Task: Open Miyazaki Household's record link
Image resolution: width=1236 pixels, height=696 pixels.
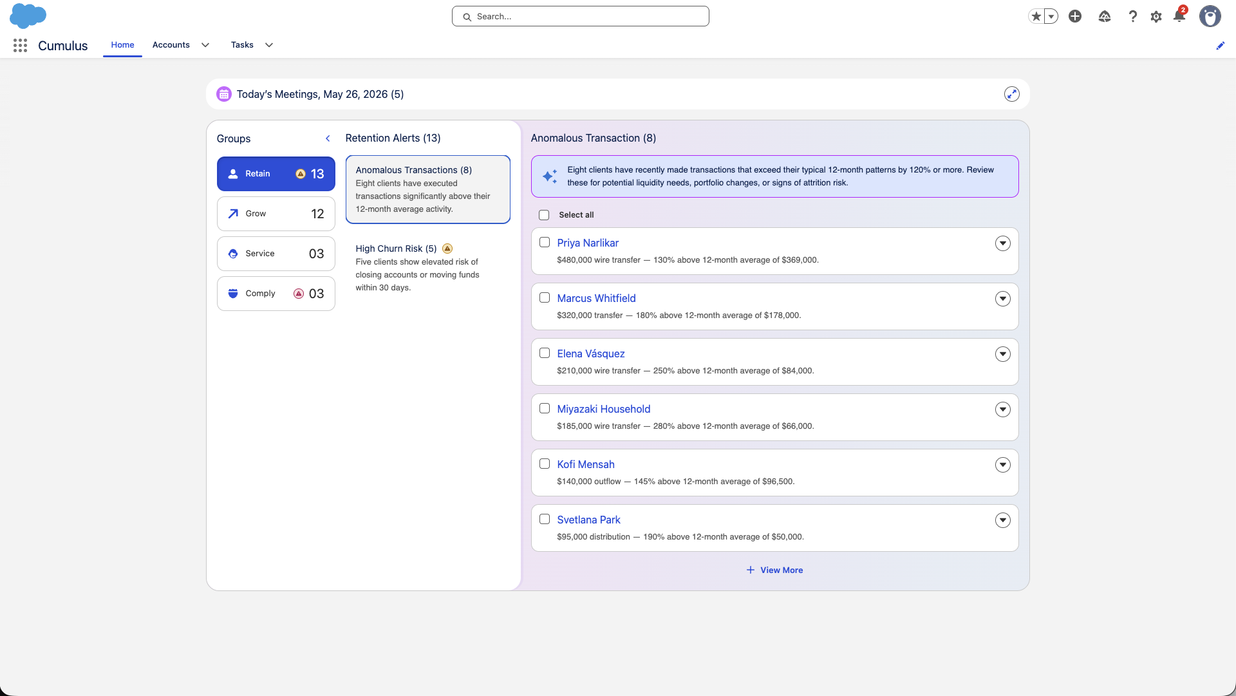Action: [x=604, y=409]
